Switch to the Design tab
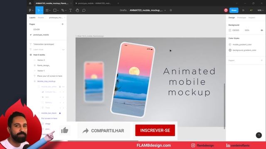 (x=232, y=17)
